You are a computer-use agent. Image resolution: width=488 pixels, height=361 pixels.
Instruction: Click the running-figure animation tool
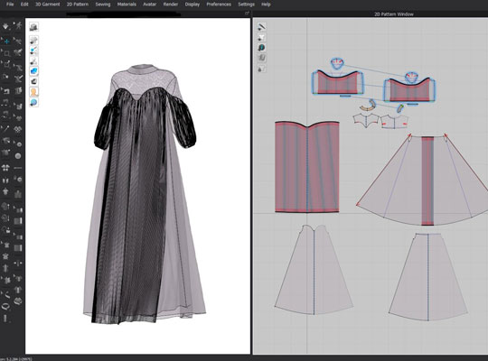pos(19,25)
